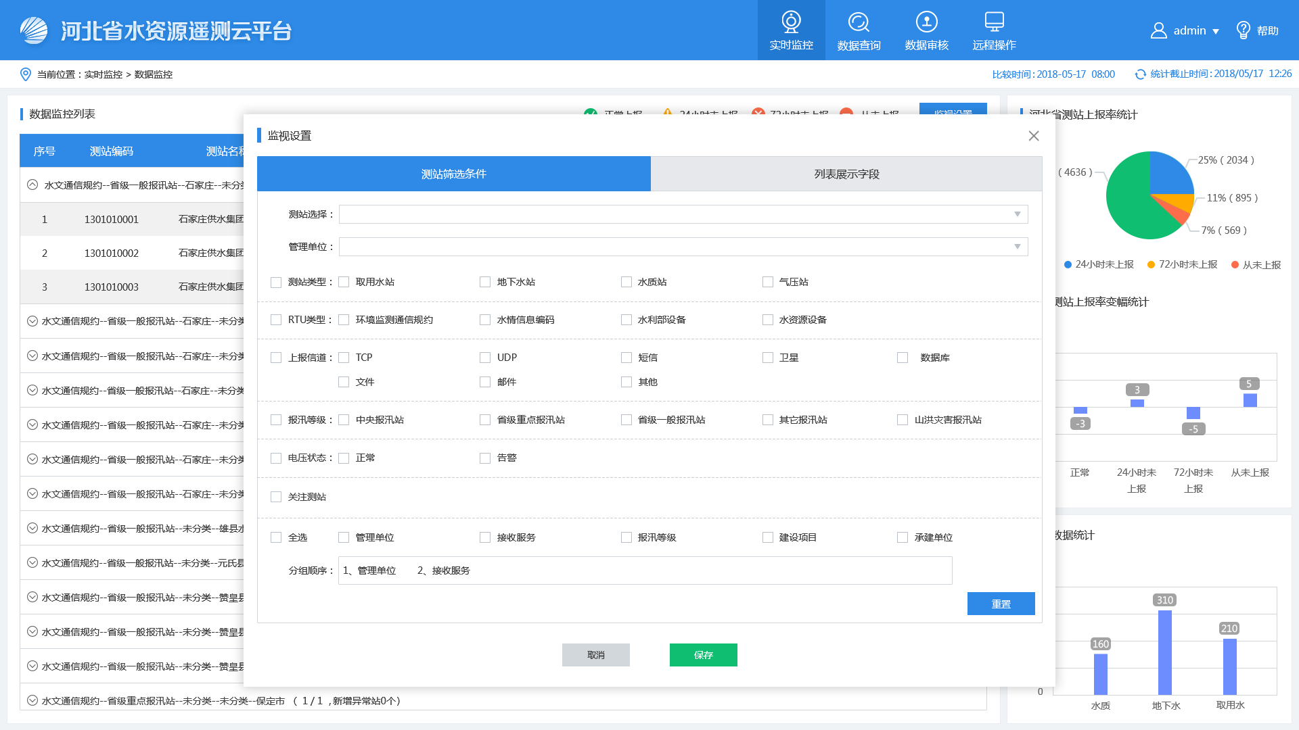The width and height of the screenshot is (1299, 730).
Task: Click the location pin icon in breadcrumb
Action: (26, 74)
